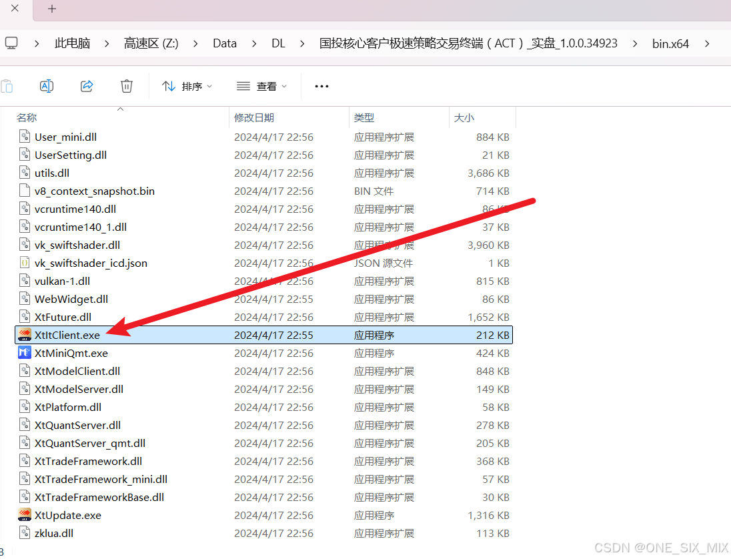Add a new Explorer tab
Screen dimensions: 731x559
[52, 9]
